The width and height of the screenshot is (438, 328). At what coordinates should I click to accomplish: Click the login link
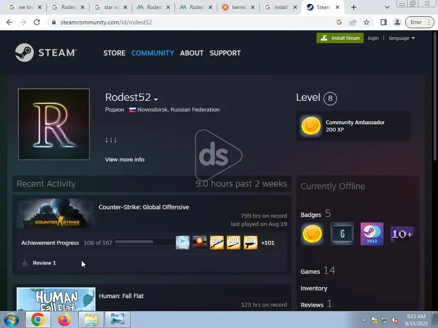point(373,38)
